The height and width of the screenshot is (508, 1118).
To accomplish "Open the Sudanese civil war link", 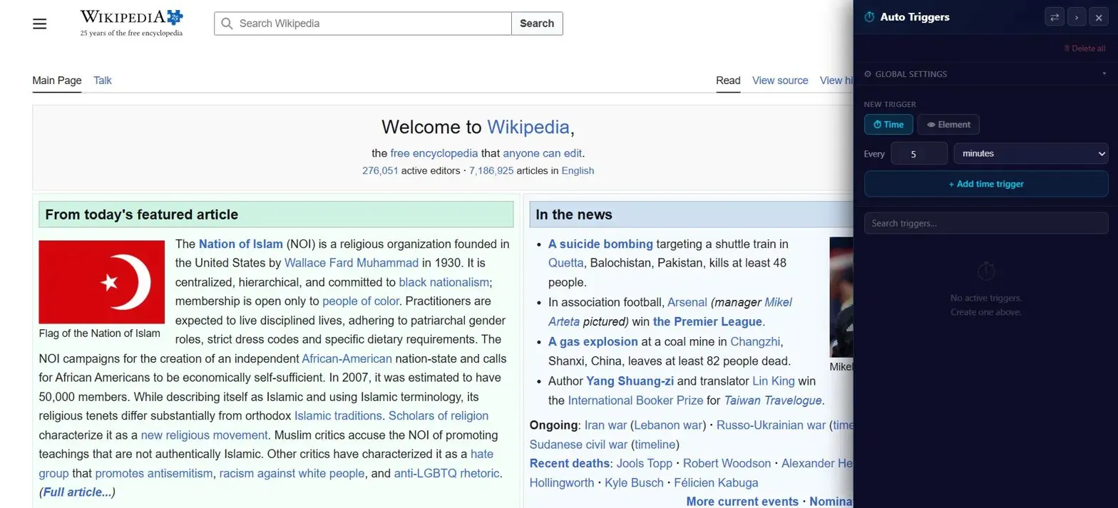I will [x=579, y=445].
